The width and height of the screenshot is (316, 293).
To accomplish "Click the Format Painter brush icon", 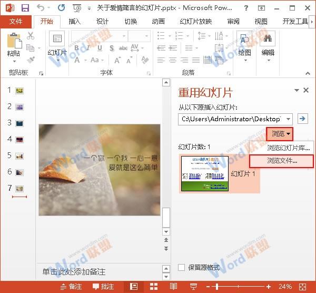I will click(x=31, y=60).
